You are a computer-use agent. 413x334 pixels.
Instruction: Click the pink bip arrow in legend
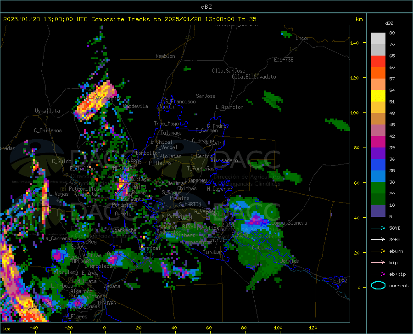tap(378, 263)
